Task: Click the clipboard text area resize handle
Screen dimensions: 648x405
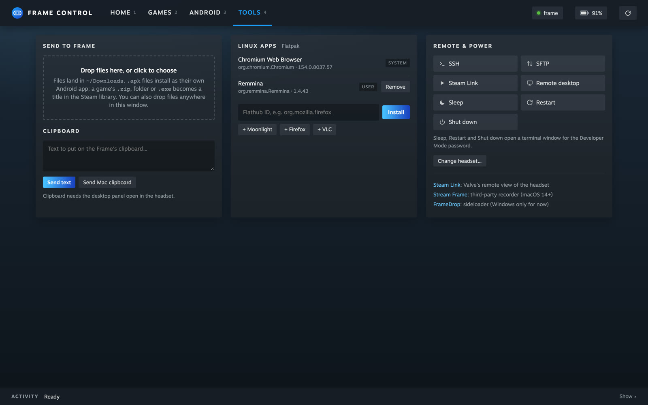Action: pyautogui.click(x=212, y=168)
